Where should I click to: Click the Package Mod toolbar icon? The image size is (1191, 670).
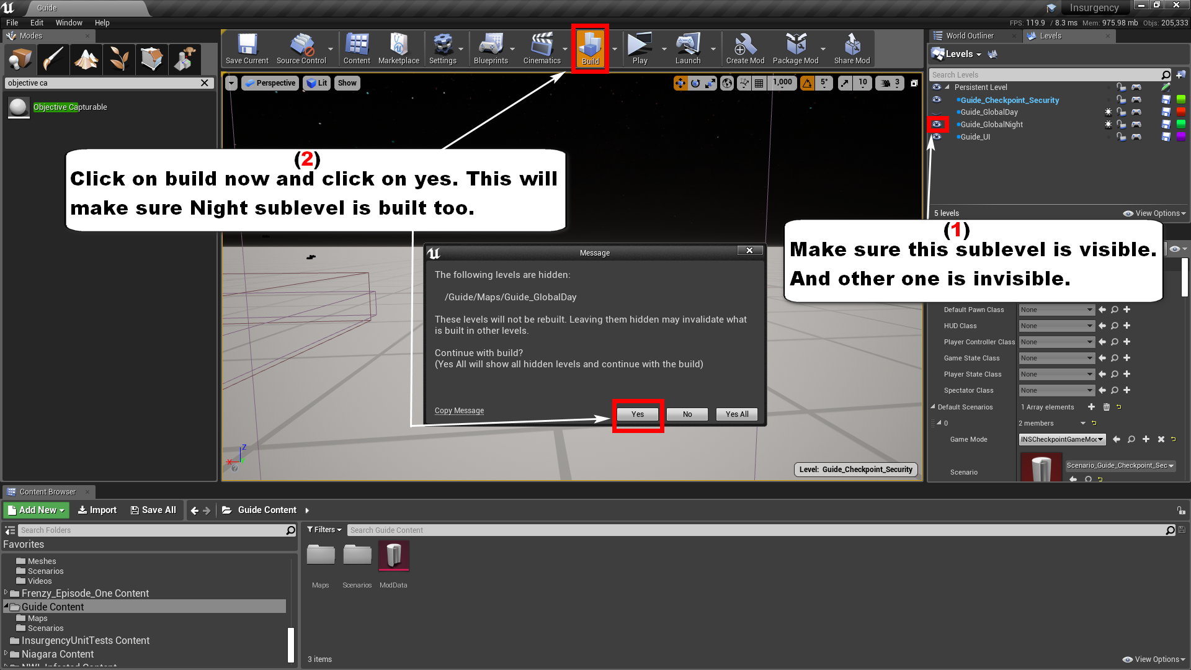click(x=796, y=48)
